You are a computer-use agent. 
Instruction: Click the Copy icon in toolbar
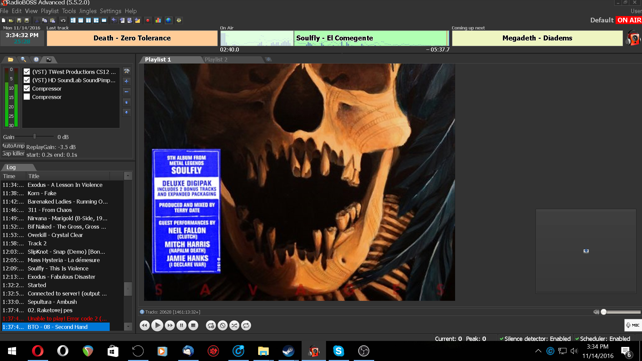44,20
